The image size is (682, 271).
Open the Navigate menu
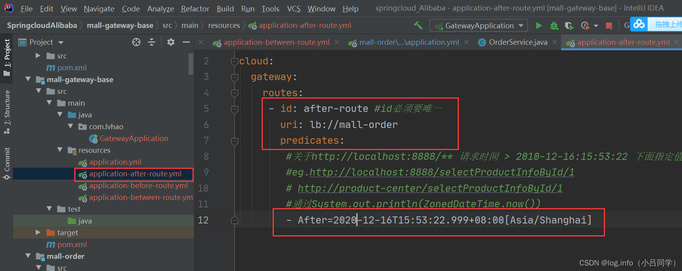[x=99, y=9]
